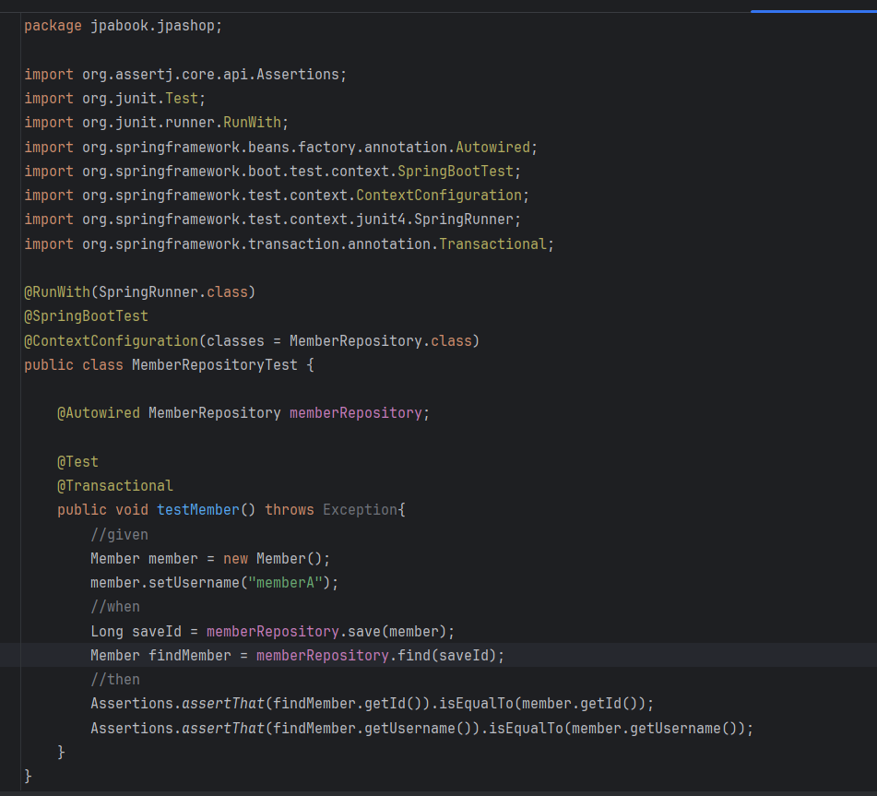Screen dimensions: 877x796
Task: Click the testMember method name
Action: 198,510
